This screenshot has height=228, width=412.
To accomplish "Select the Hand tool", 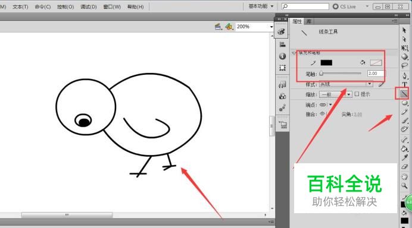I will [404, 177].
